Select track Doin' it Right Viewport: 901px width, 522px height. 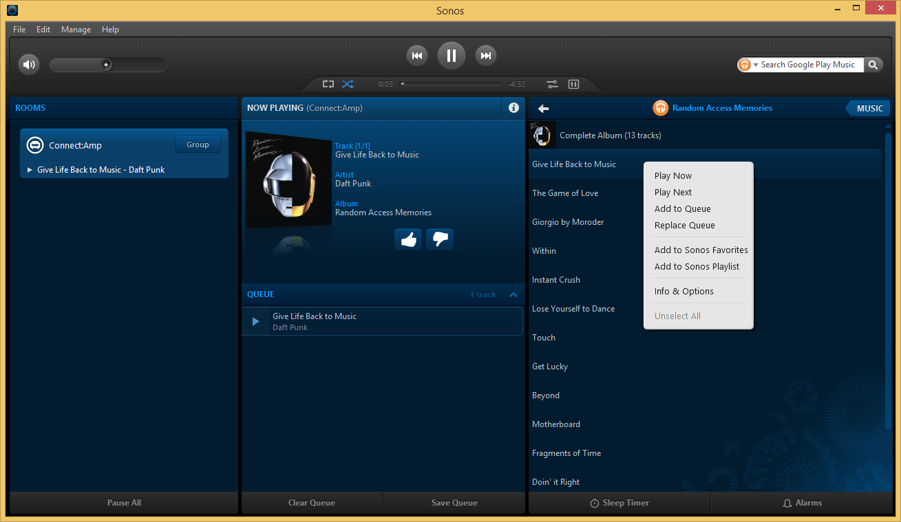click(556, 482)
